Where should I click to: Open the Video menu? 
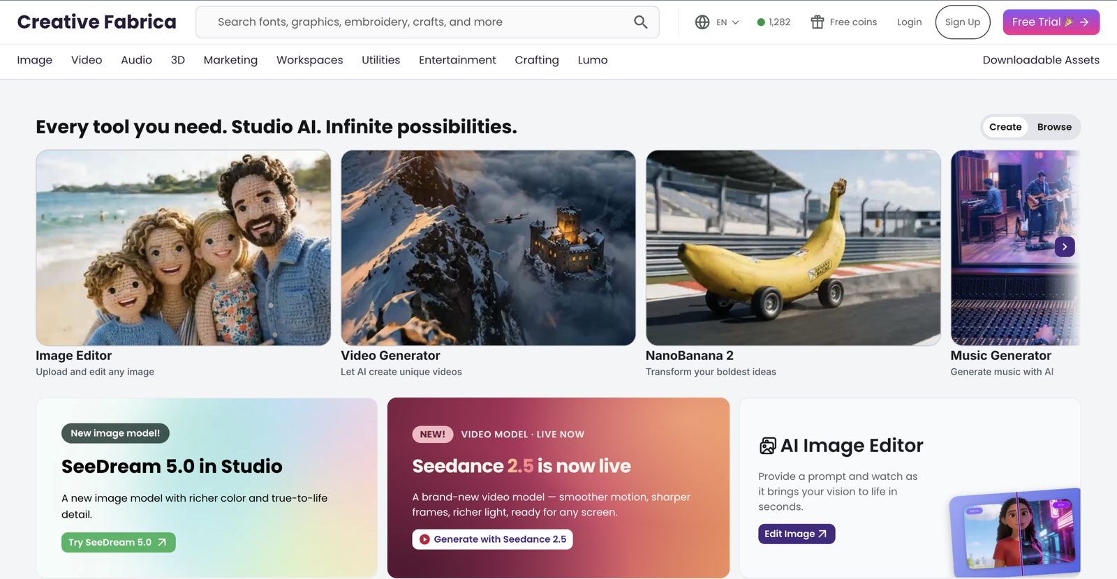click(x=87, y=60)
